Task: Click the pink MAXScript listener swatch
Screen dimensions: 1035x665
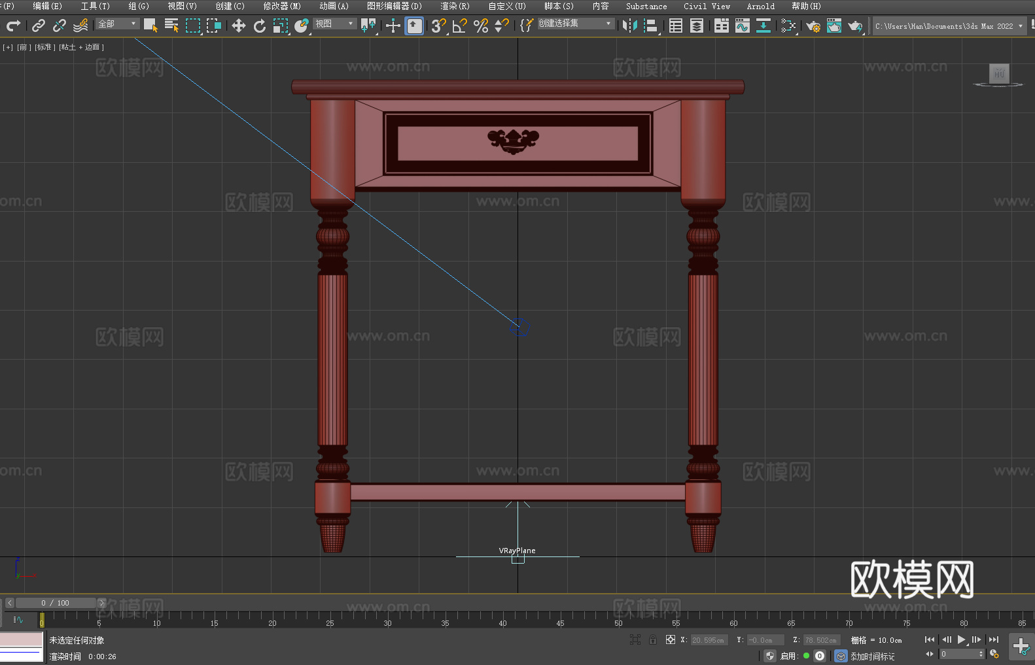Action: (x=21, y=639)
